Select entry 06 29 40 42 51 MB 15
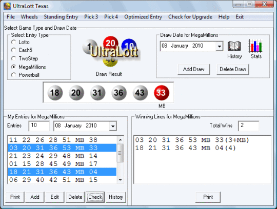Screen dimensions: 277x209 (62, 180)
